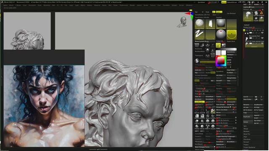Screen dimensions: 269x151
Task: Adjust the Draw Size slider
Action: coord(205,91)
